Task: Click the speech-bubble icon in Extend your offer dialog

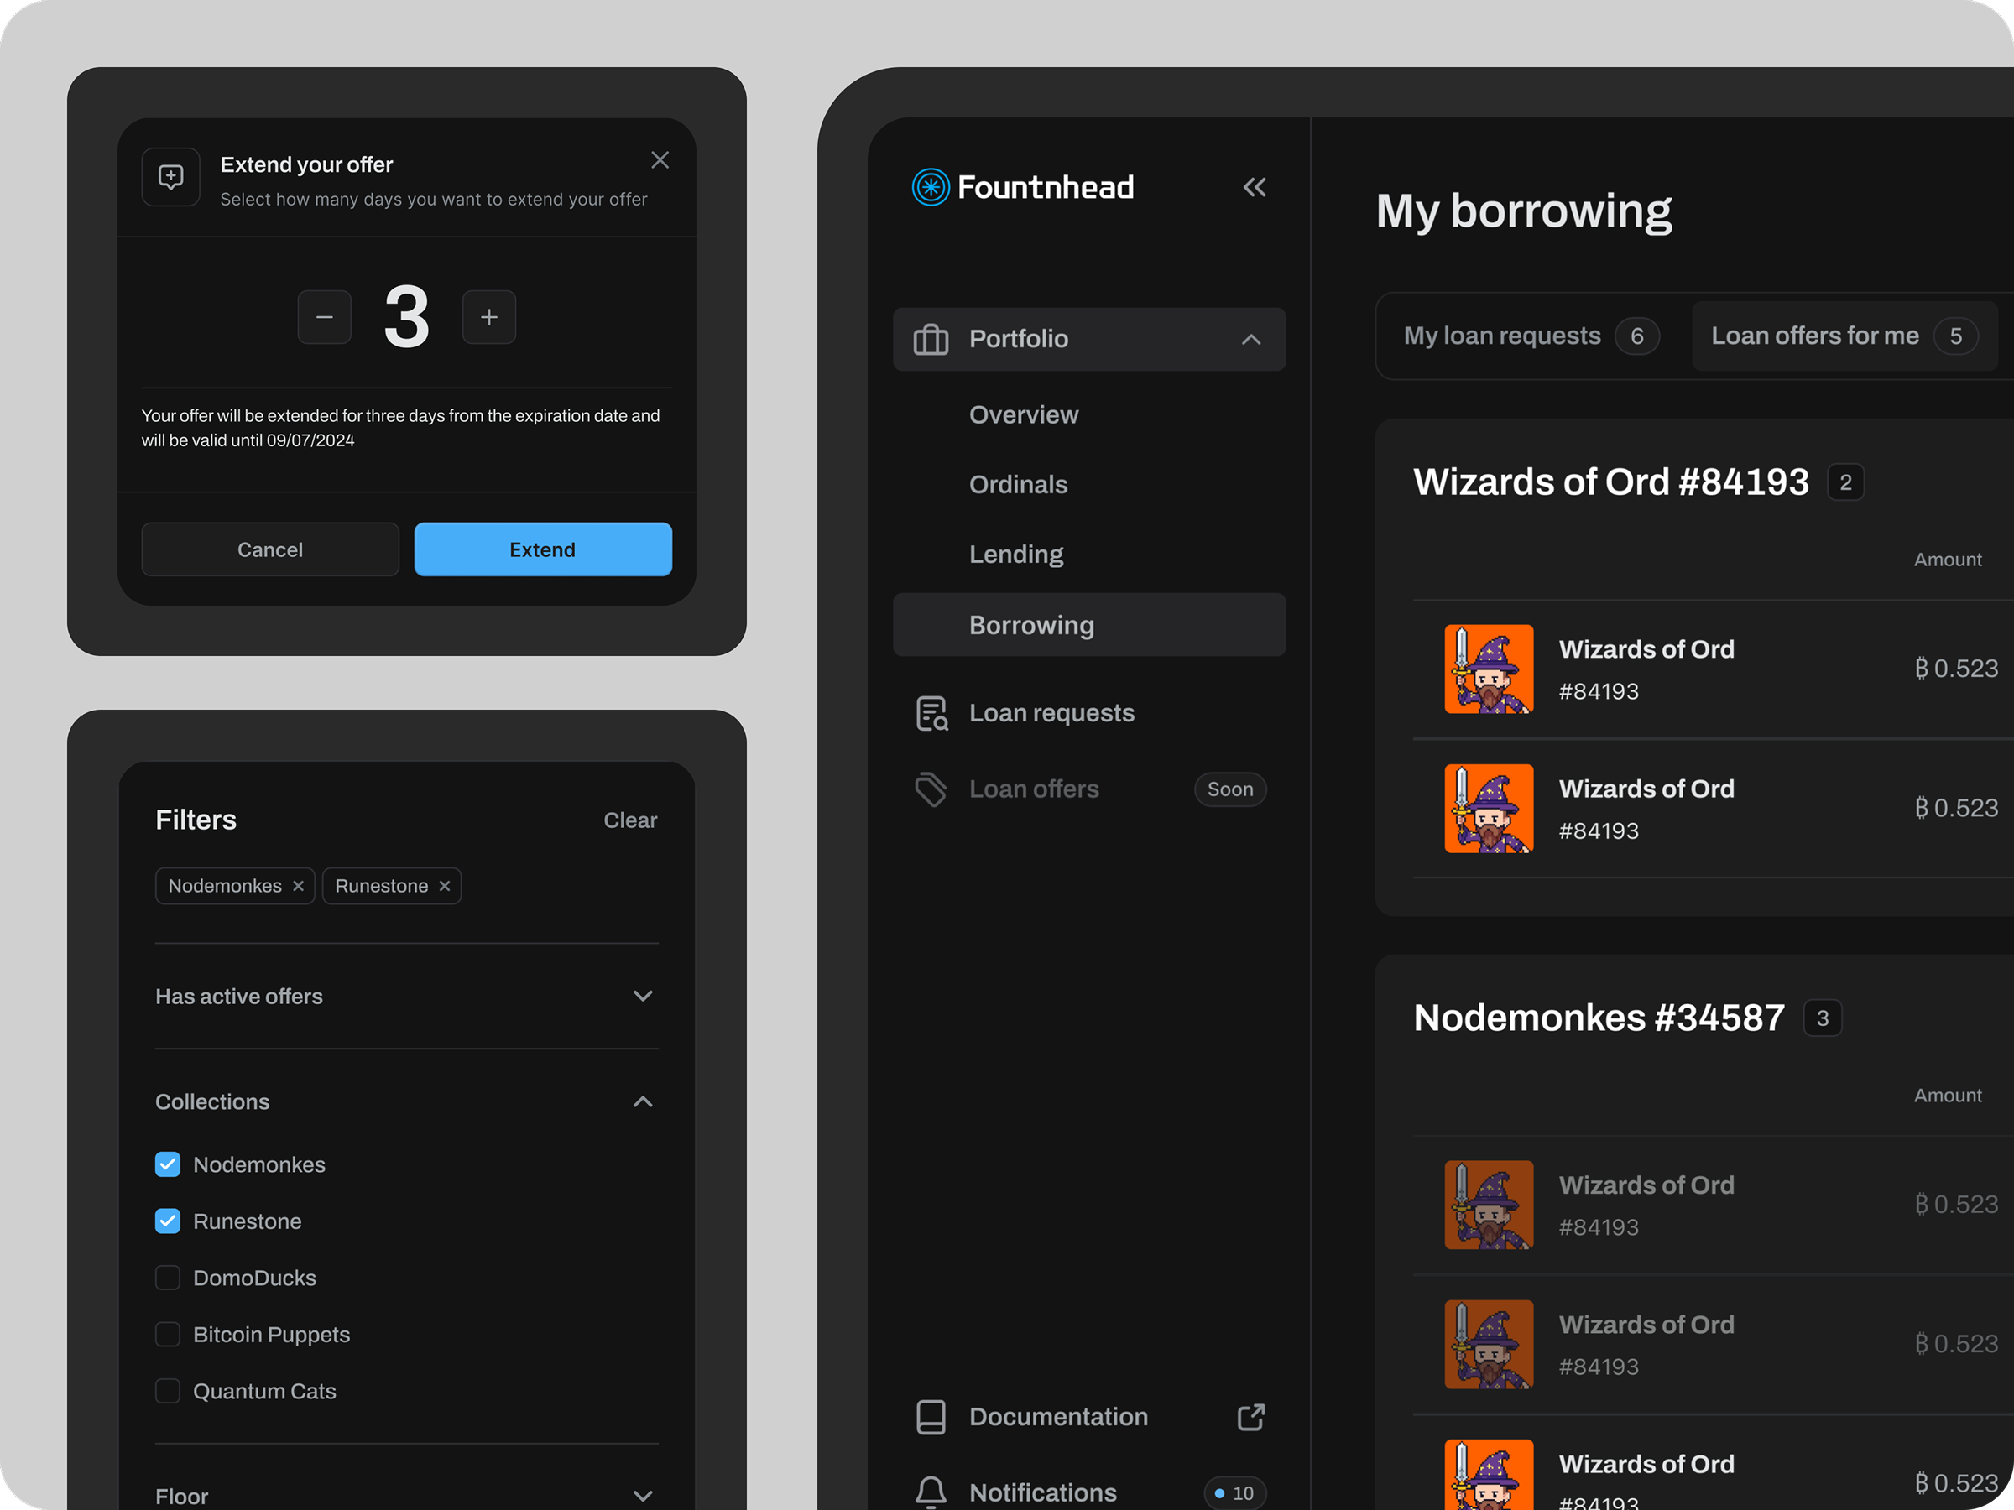Action: tap(170, 176)
